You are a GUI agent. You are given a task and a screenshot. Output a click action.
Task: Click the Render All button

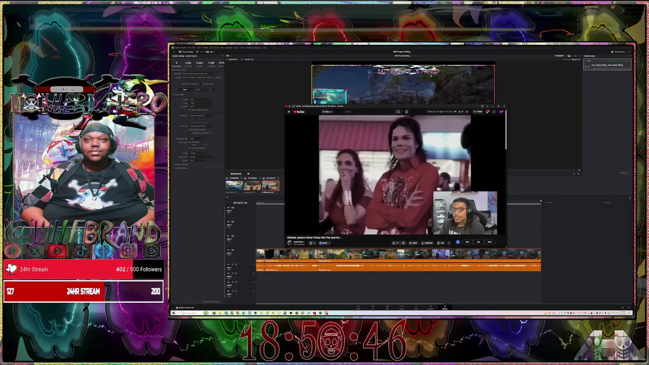coord(623,173)
